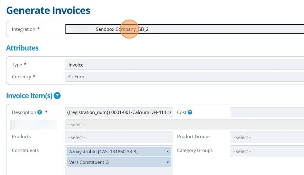Image resolution: width=304 pixels, height=175 pixels.
Task: Open the Integration dropdown
Action: [x=184, y=29]
